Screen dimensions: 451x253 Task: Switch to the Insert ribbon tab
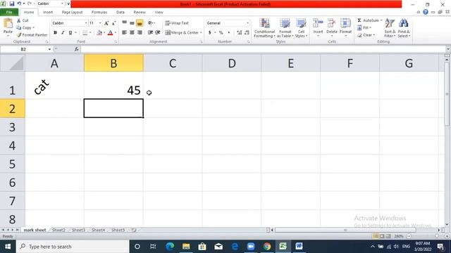[x=48, y=12]
